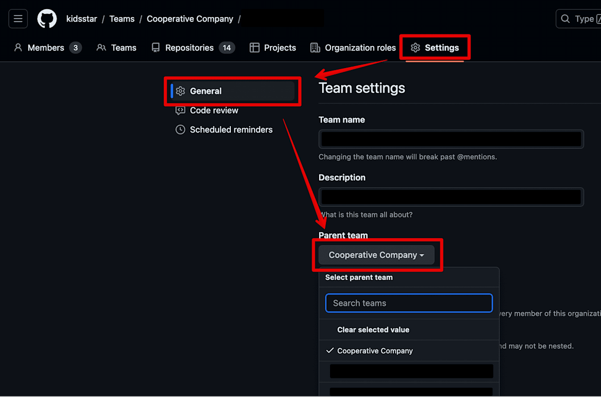Click the Code review icon
This screenshot has height=397, width=601.
(x=180, y=111)
